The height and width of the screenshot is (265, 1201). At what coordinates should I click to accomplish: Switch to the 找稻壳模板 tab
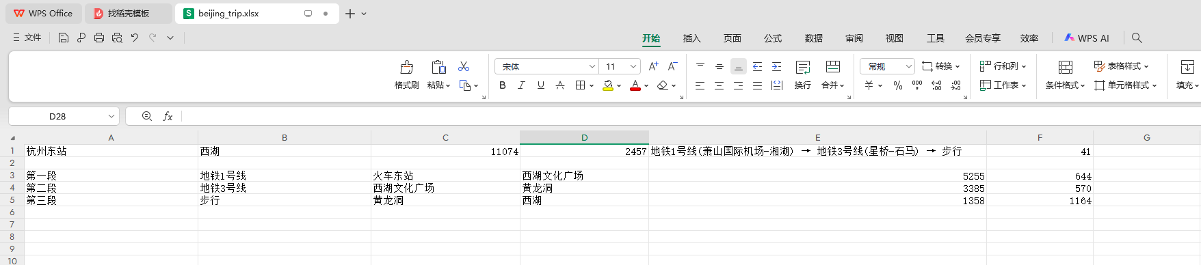pyautogui.click(x=128, y=14)
